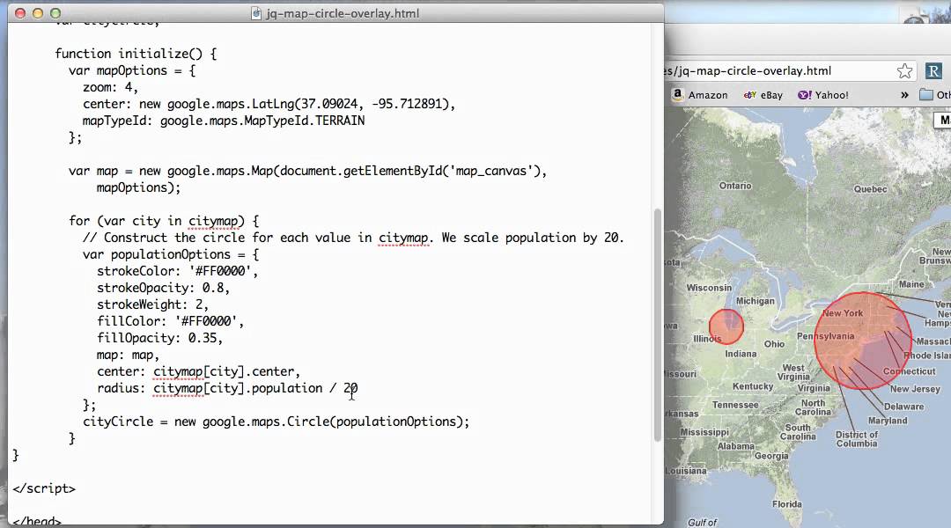The width and height of the screenshot is (951, 528).
Task: Click the 'cityCircle = new google.maps.Circle' line
Action: pos(276,422)
